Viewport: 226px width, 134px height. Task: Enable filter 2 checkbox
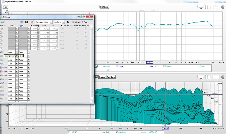(x=1, y=33)
